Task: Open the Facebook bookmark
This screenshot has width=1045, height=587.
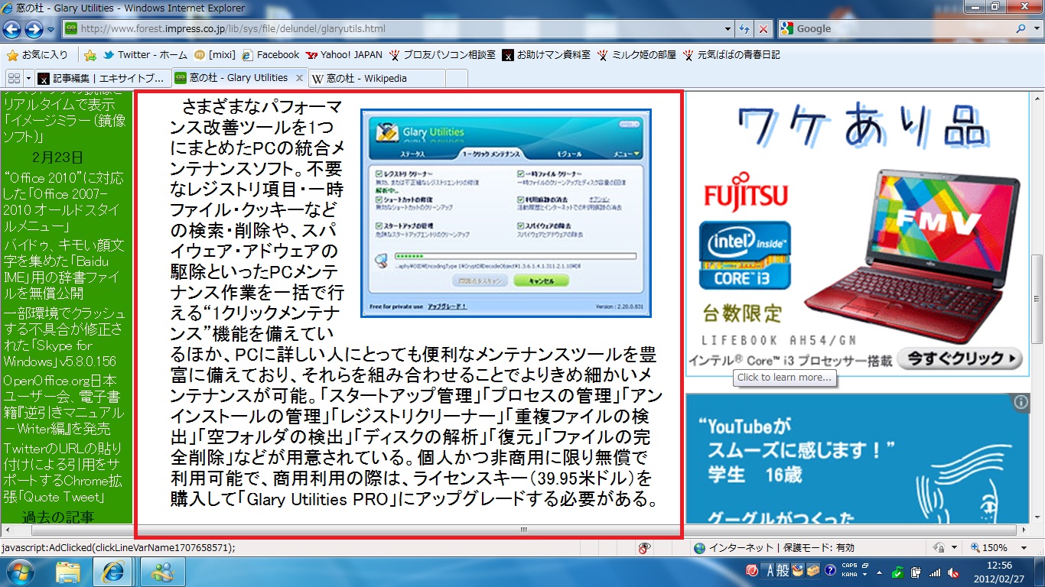Action: pyautogui.click(x=271, y=55)
